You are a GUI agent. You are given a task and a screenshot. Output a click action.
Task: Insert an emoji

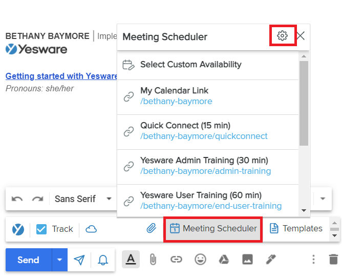[200, 260]
